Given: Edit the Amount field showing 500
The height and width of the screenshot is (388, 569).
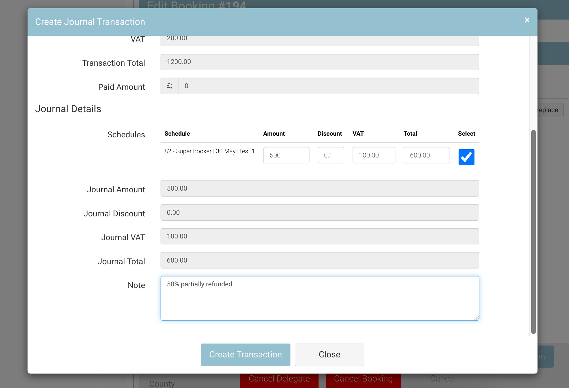Looking at the screenshot, I should (286, 155).
